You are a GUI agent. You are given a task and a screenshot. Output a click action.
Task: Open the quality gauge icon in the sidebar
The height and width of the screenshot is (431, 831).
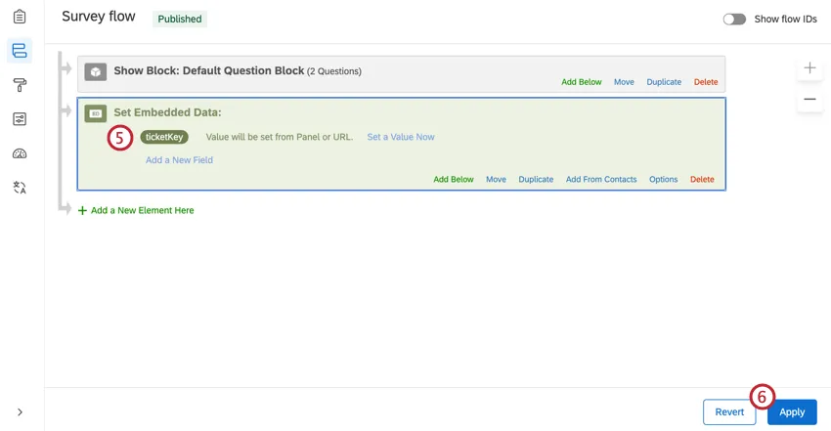click(x=20, y=153)
